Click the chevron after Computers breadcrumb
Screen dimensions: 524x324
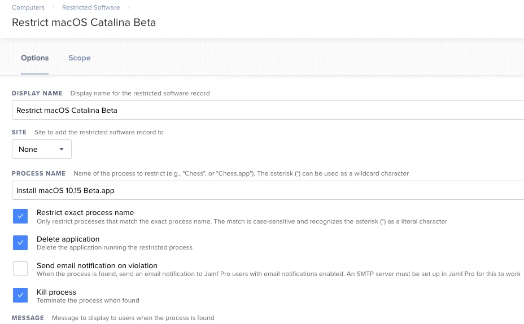[x=53, y=7]
